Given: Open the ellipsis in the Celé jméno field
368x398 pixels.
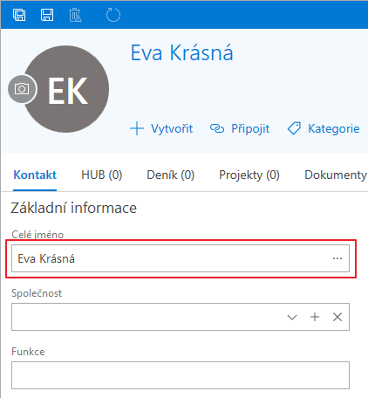Looking at the screenshot, I should point(337,258).
